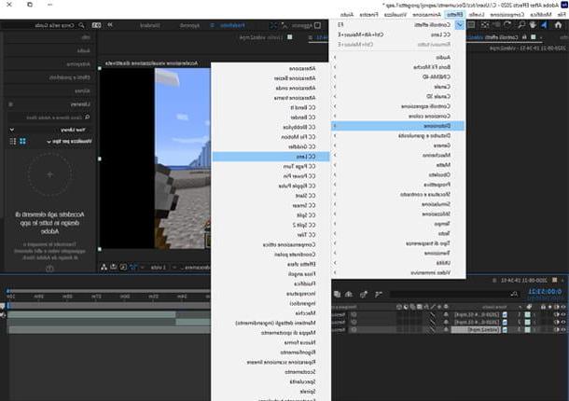The width and height of the screenshot is (569, 401).
Task: Switch to the Standard workspace
Action: pyautogui.click(x=150, y=25)
